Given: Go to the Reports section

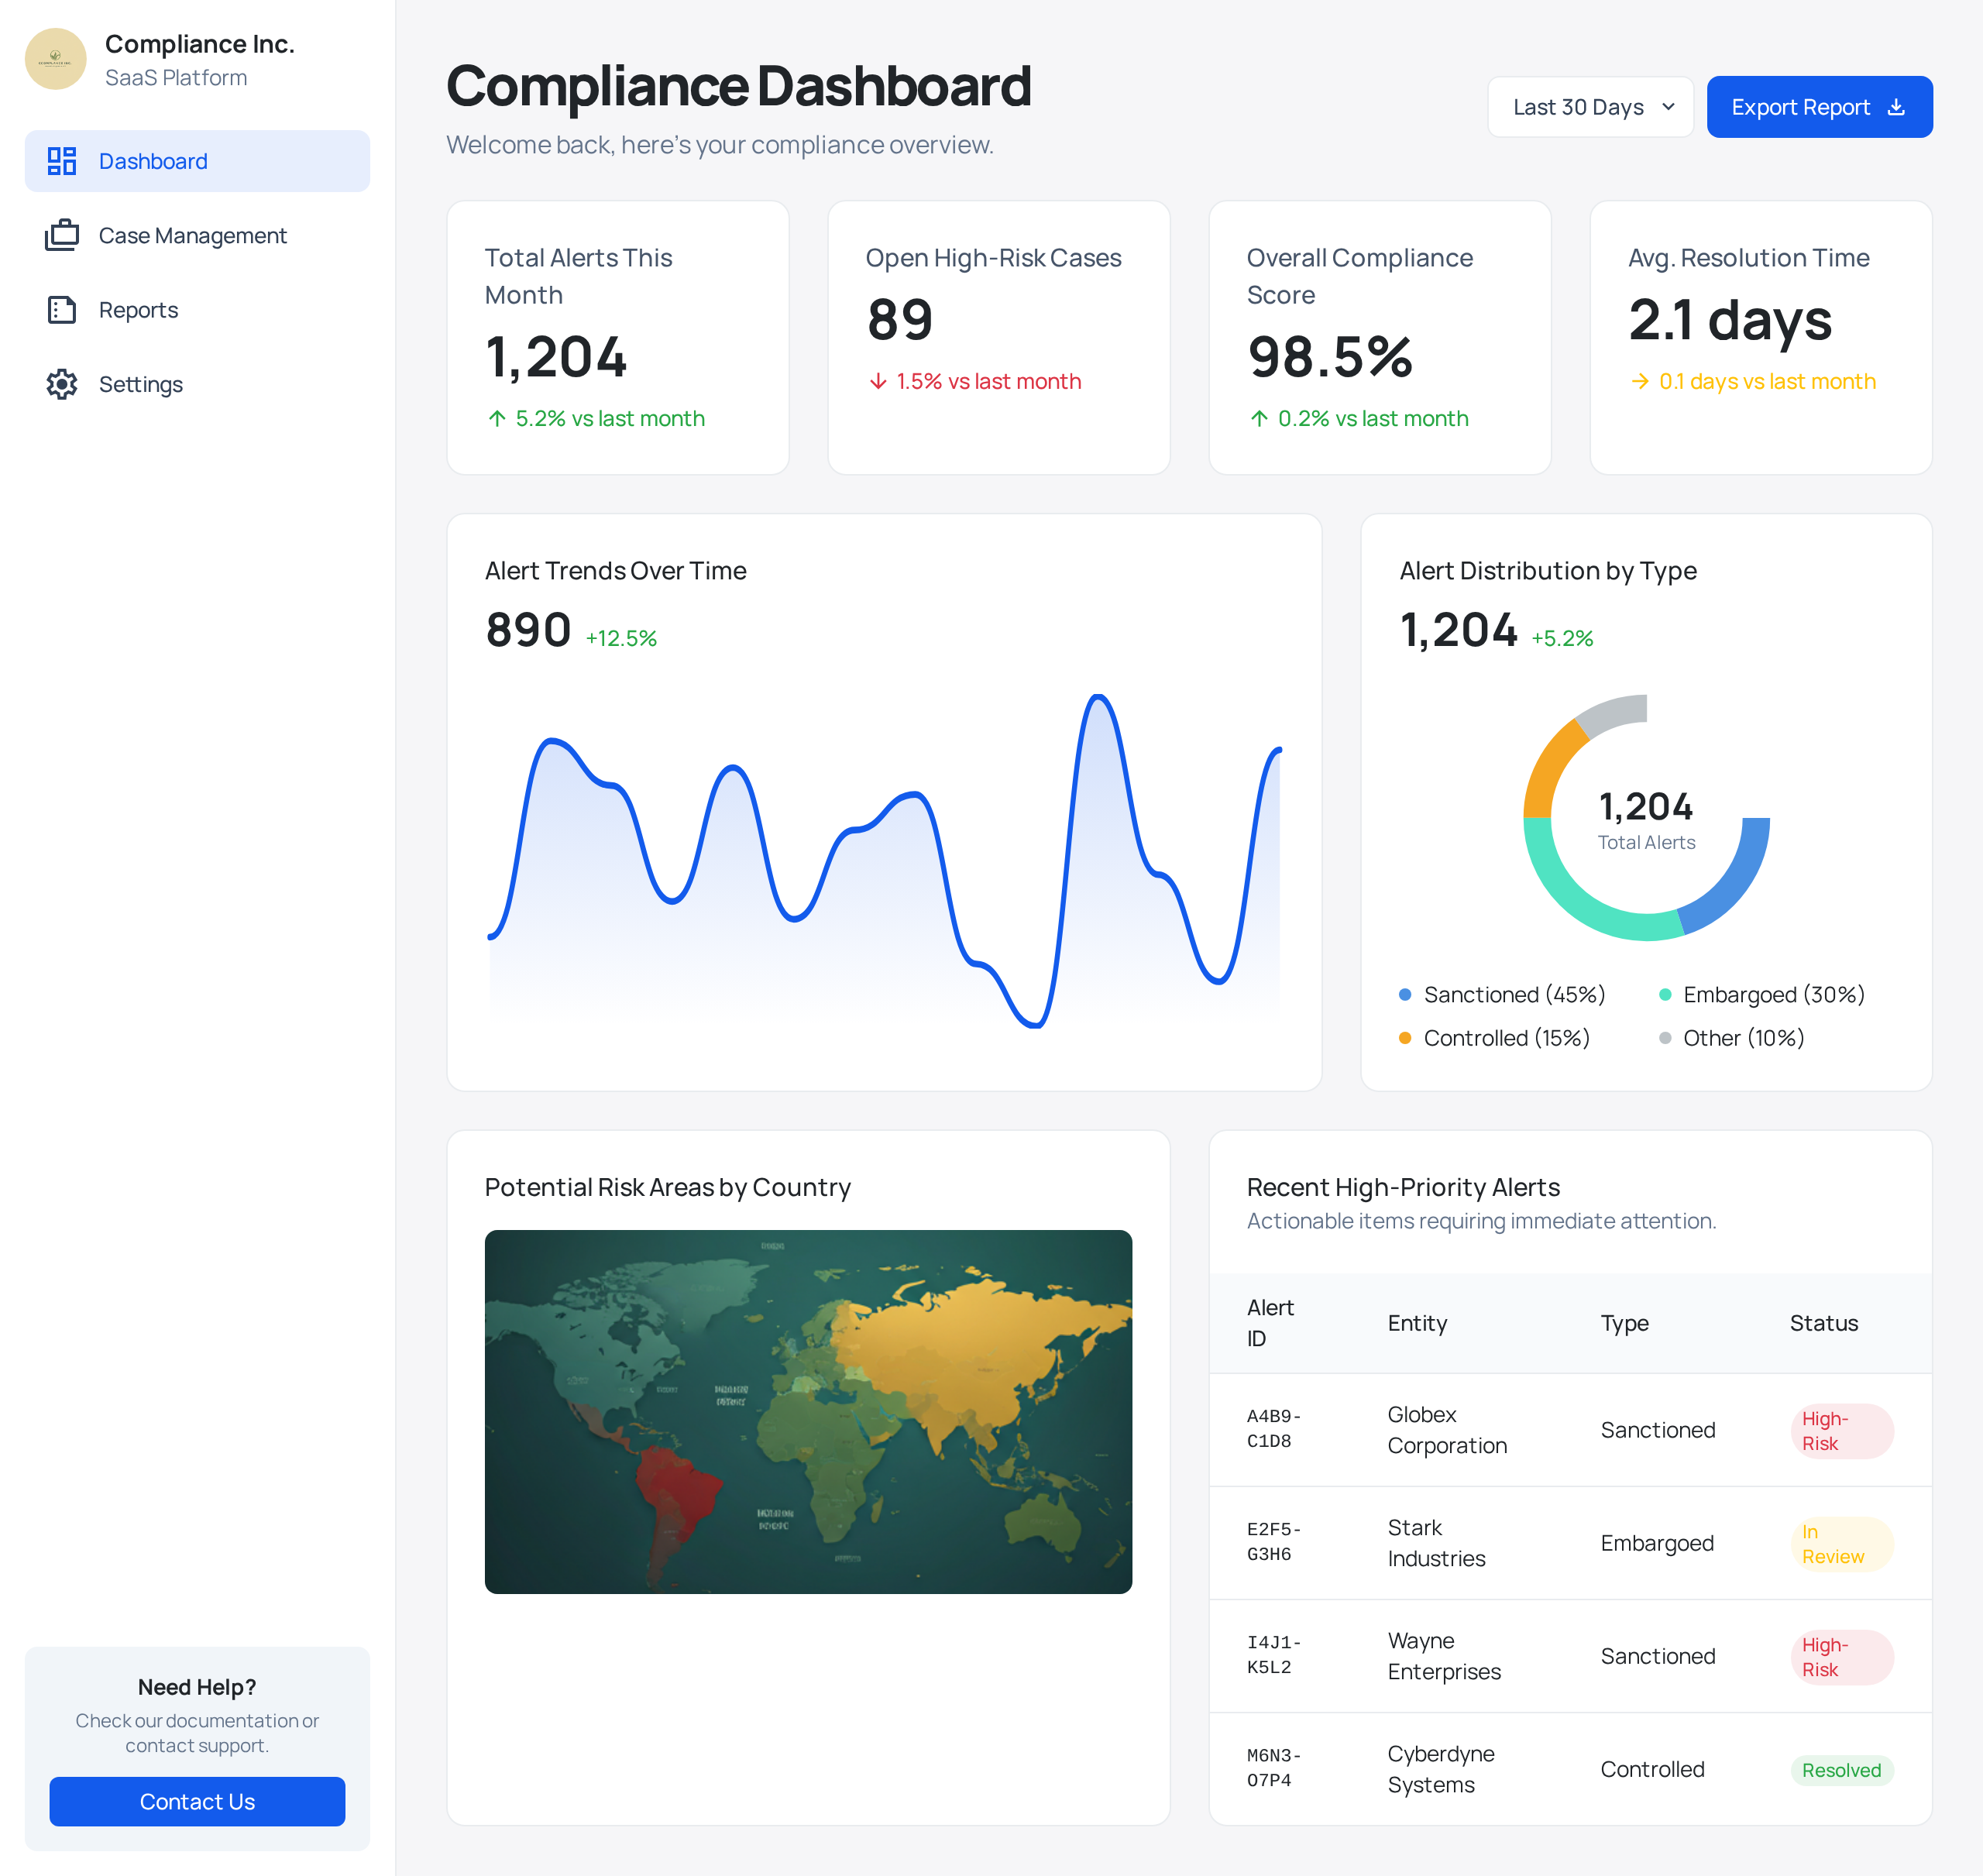Looking at the screenshot, I should pyautogui.click(x=138, y=310).
